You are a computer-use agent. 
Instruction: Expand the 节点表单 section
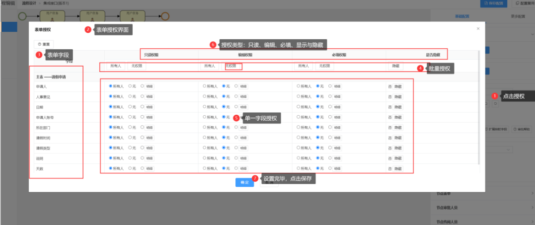[481, 193]
